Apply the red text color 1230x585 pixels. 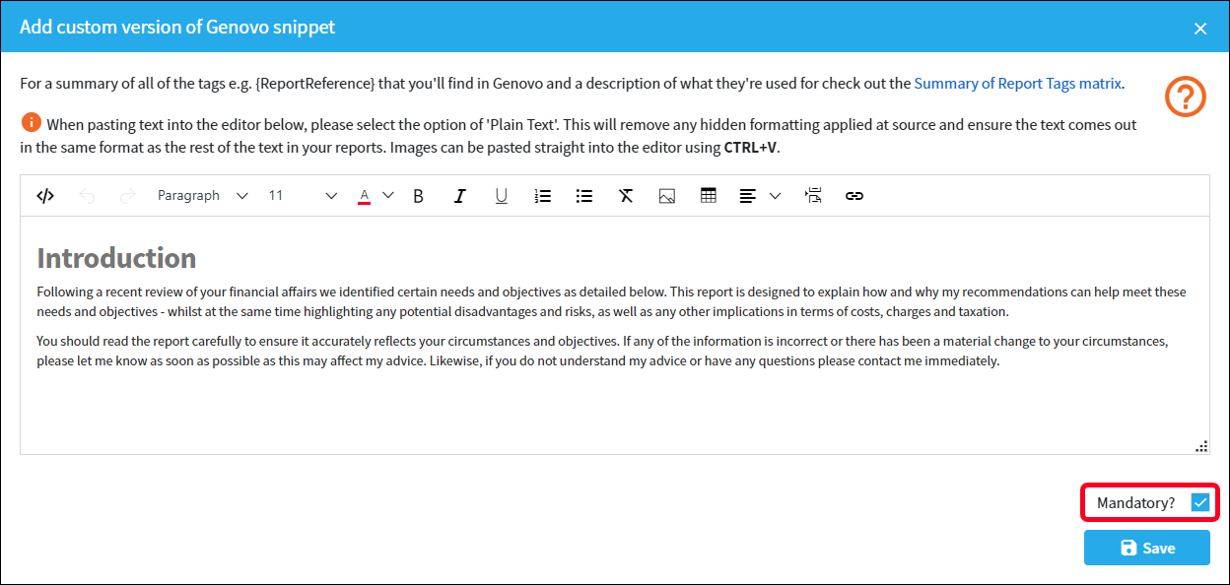click(x=364, y=196)
